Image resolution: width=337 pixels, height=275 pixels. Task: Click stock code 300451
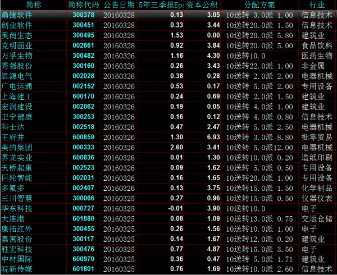click(x=83, y=25)
